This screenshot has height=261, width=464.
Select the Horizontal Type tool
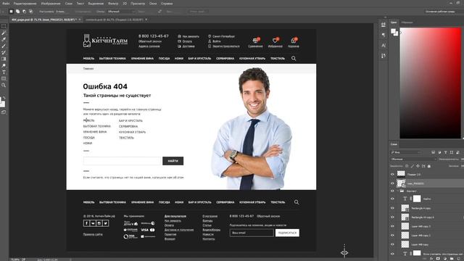[x=4, y=72]
